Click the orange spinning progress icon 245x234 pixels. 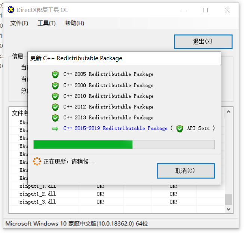tap(37, 161)
